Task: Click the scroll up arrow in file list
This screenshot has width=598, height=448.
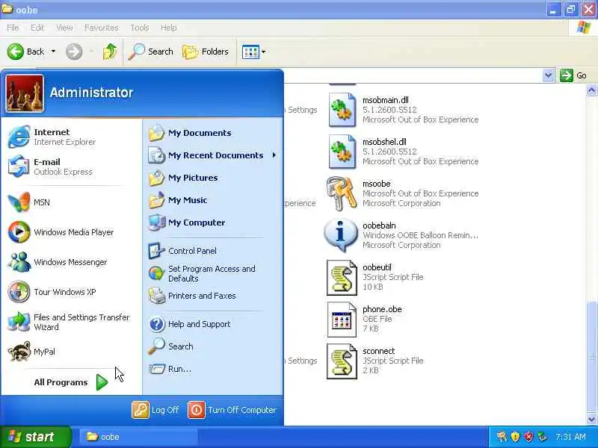Action: point(591,90)
